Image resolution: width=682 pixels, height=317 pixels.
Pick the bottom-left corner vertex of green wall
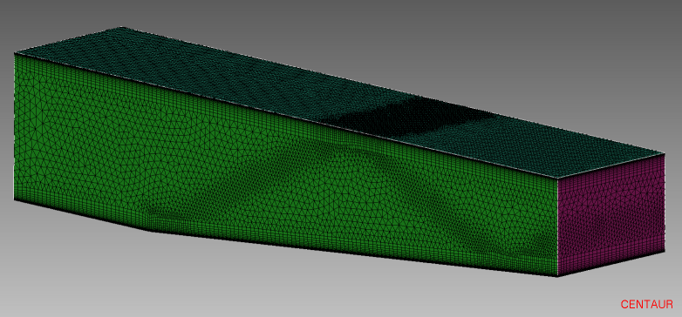[14, 200]
